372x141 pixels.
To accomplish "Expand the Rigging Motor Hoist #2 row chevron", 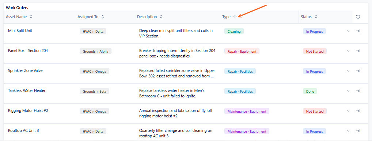I will coord(348,111).
